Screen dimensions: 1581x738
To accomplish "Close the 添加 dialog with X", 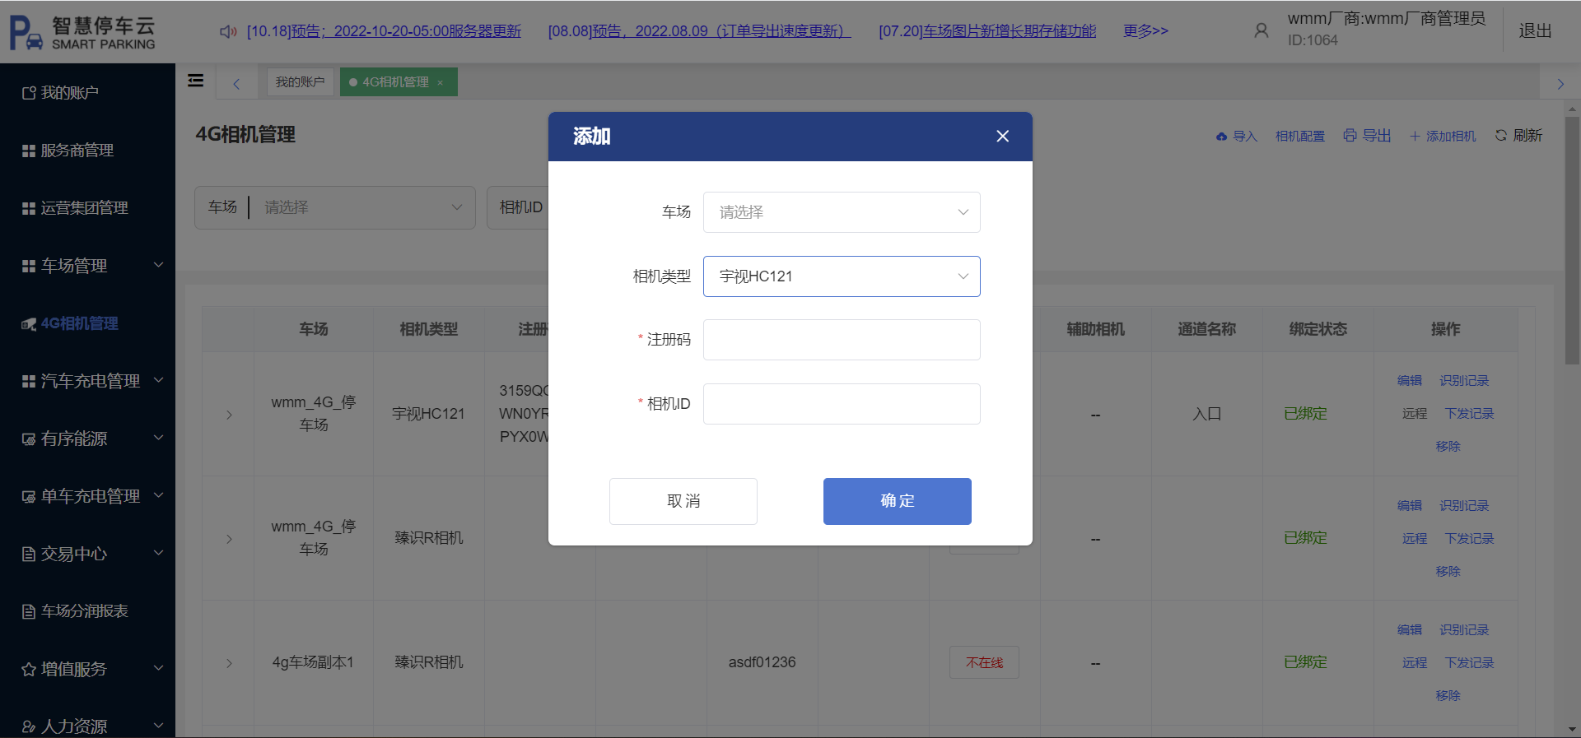I will (1002, 136).
